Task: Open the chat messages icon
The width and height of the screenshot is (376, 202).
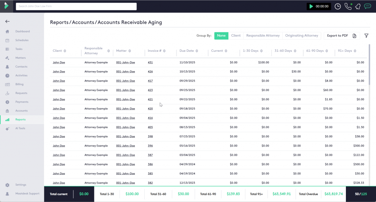Action: point(367,7)
